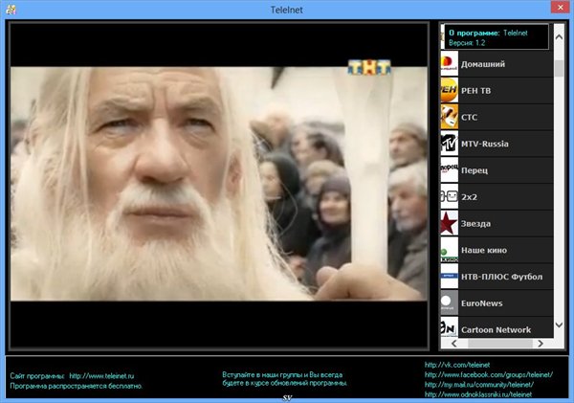The height and width of the screenshot is (403, 574).
Task: Click the НТВ-ПЛЮС Футбол logo icon
Action: click(450, 277)
